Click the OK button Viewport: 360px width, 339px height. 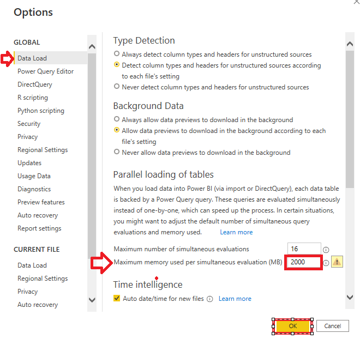tap(293, 326)
